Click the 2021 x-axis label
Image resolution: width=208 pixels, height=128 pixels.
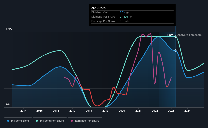click(138, 111)
